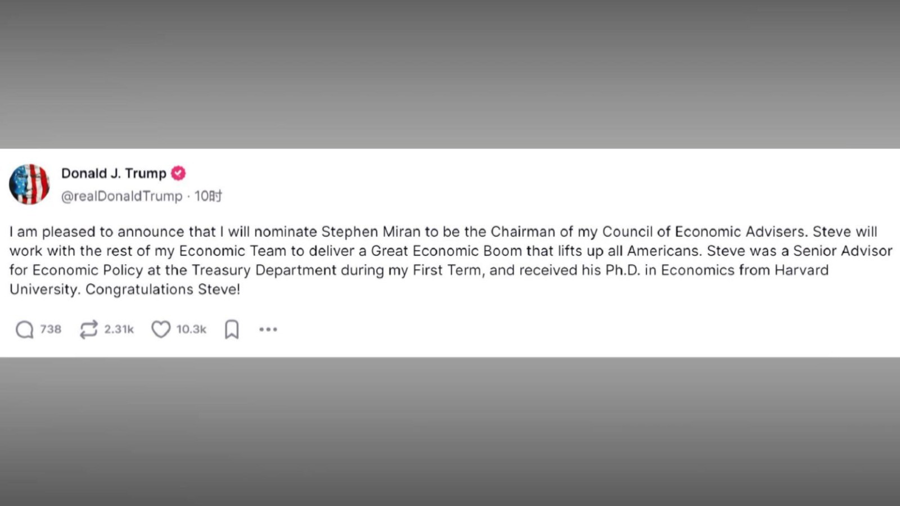This screenshot has height=506, width=900.
Task: Click the 2.31k reposts count
Action: pos(119,329)
